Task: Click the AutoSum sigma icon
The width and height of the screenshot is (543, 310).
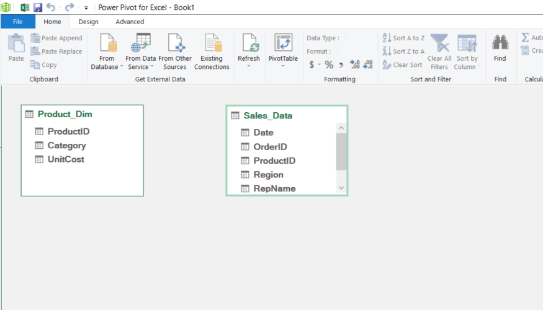Action: (x=525, y=37)
